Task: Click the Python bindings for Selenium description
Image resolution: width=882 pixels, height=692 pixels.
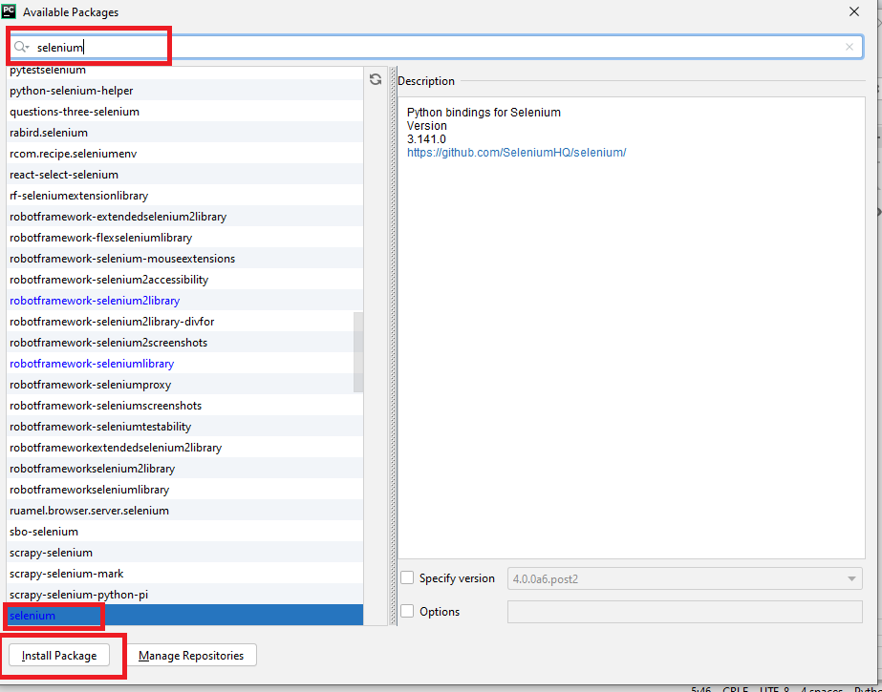Action: [484, 113]
